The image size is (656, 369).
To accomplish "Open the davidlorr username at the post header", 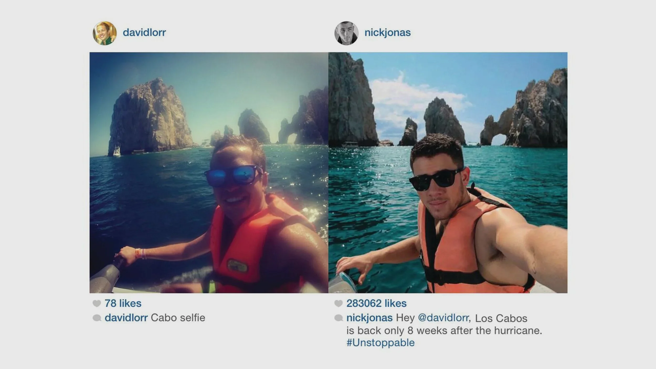I will pos(144,33).
